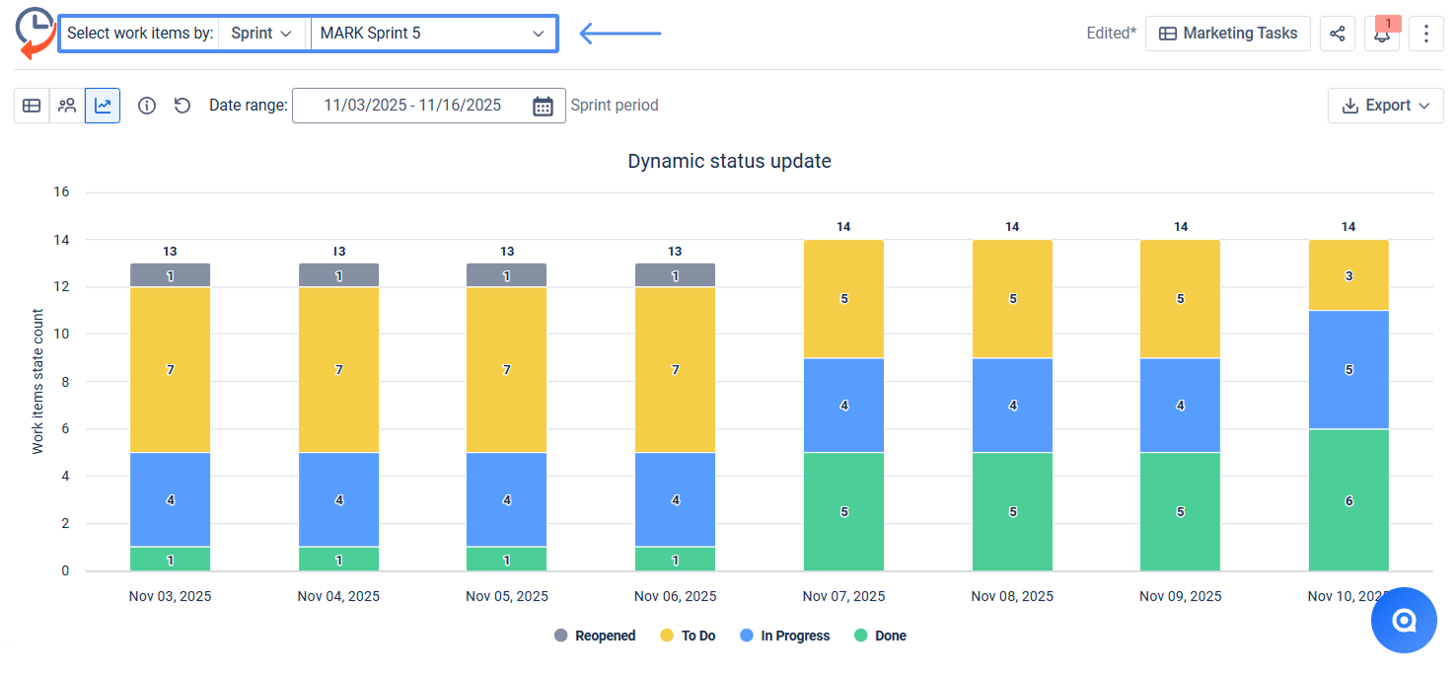
Task: Click the Select work items by label
Action: coord(140,34)
